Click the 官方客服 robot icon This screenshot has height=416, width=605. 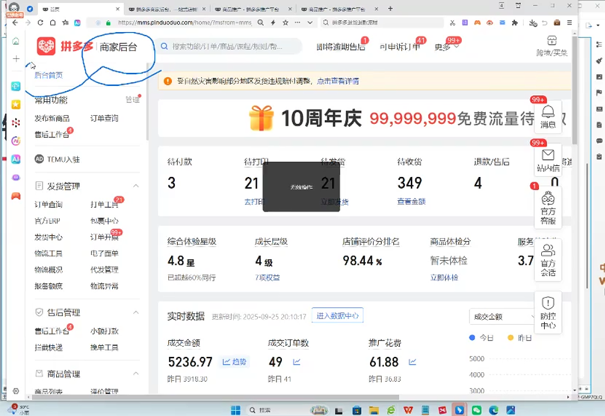[x=548, y=199]
